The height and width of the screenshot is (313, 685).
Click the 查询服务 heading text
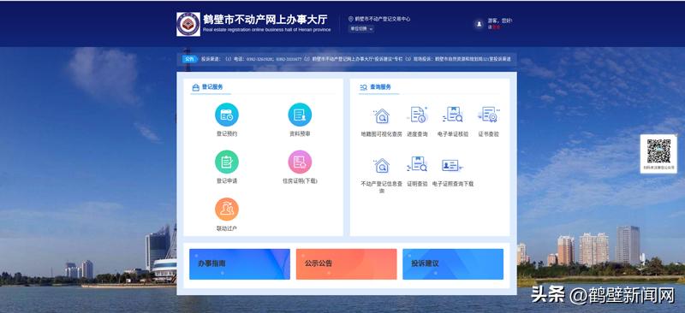380,87
